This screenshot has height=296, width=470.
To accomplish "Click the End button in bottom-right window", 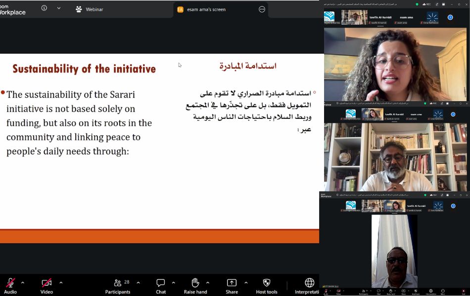I will coord(464,292).
